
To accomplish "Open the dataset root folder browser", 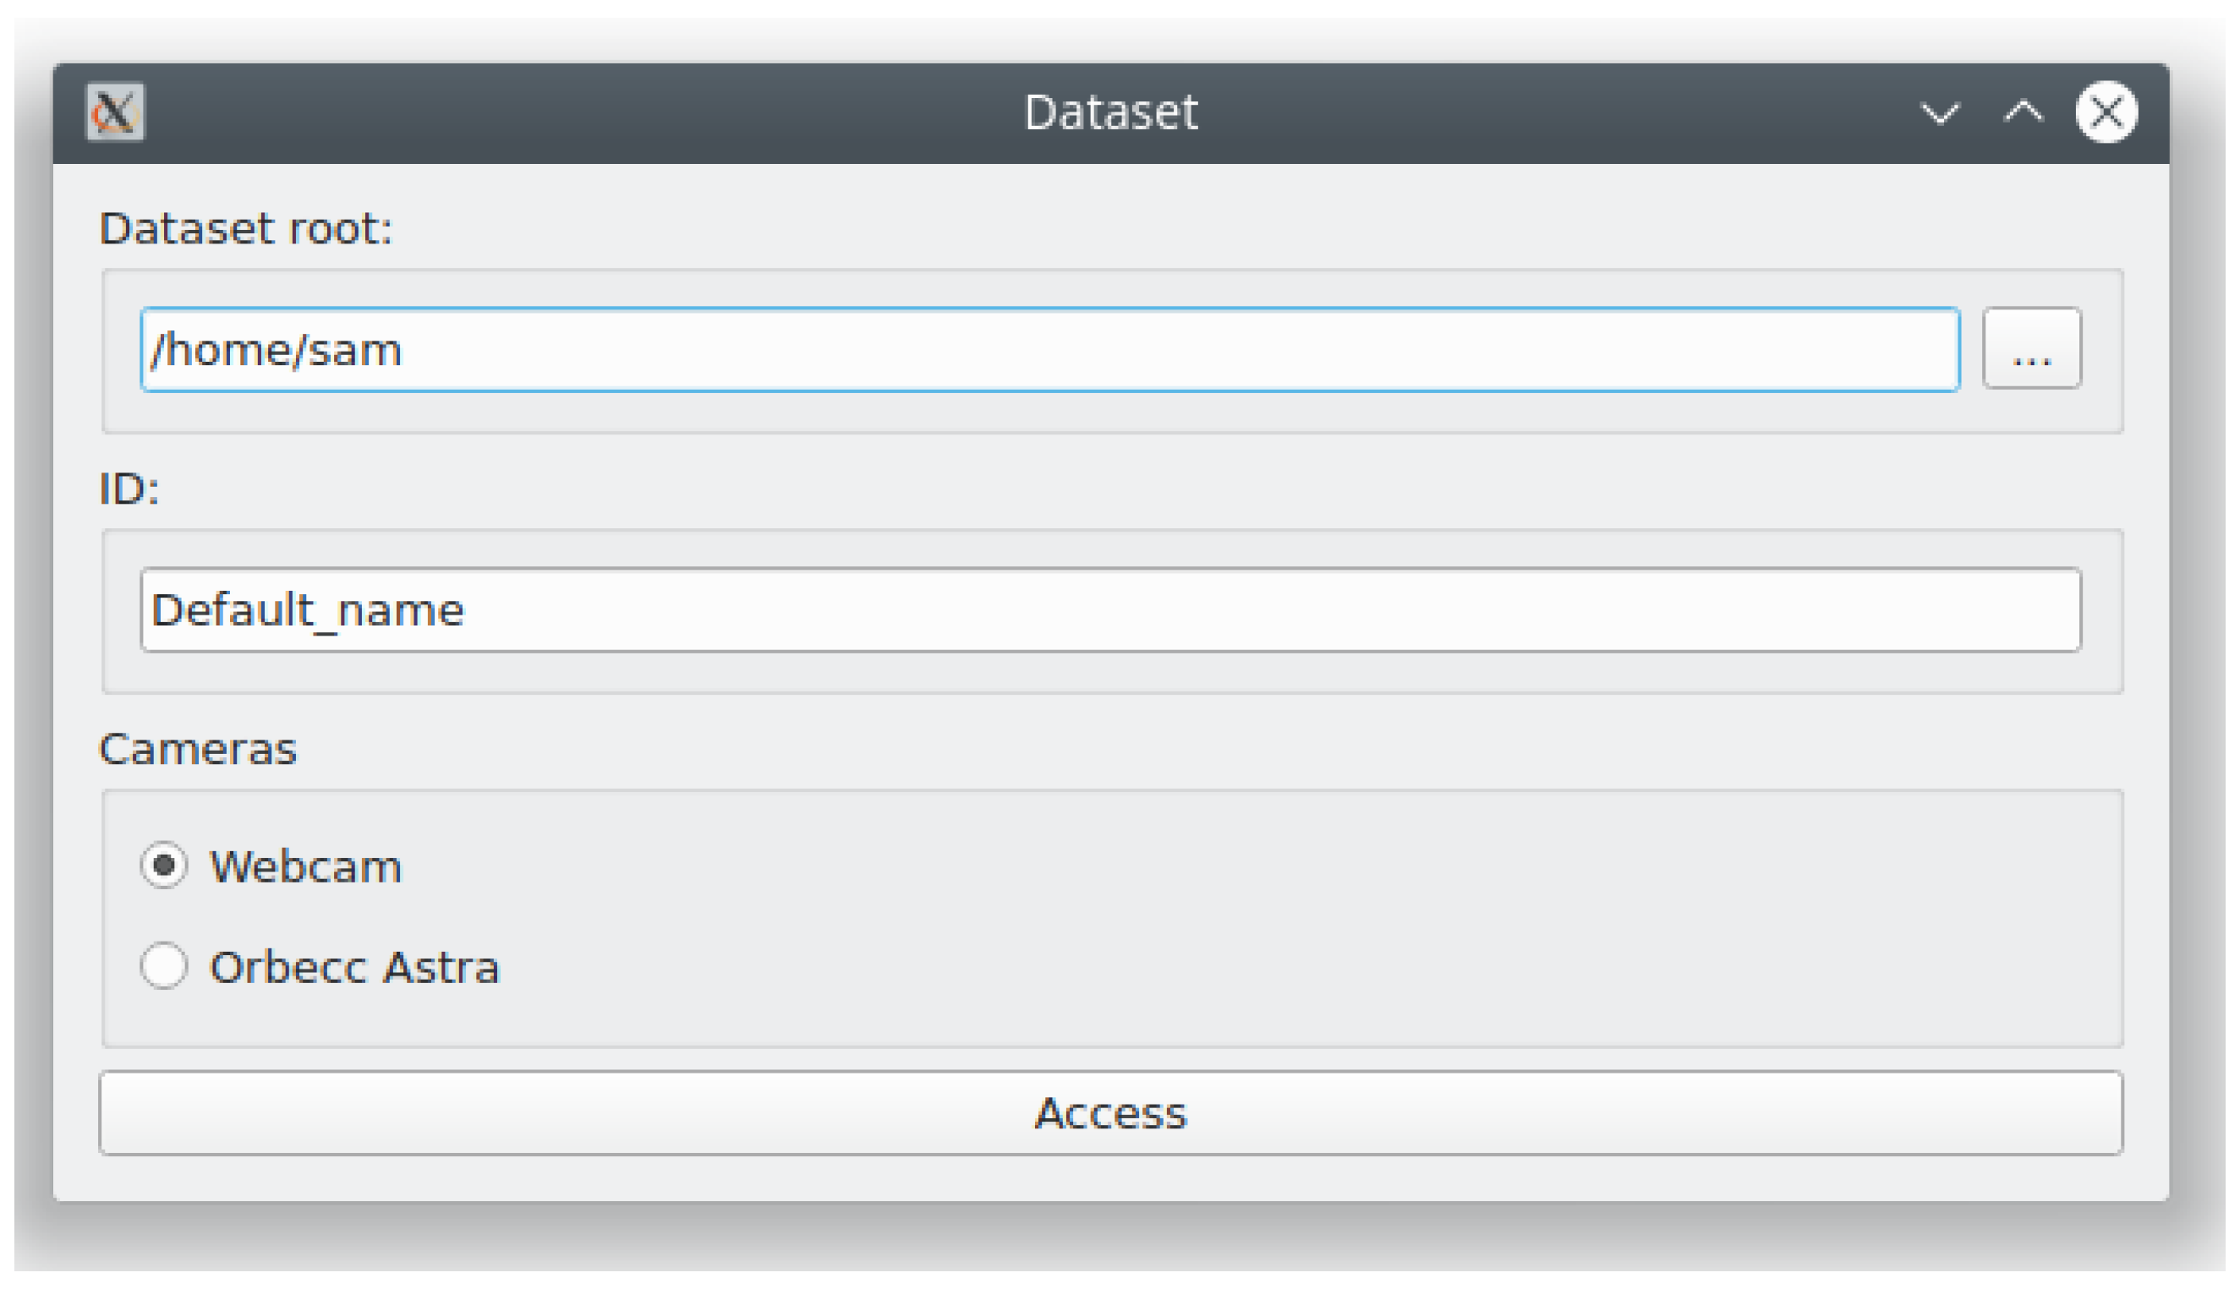I will 2031,349.
